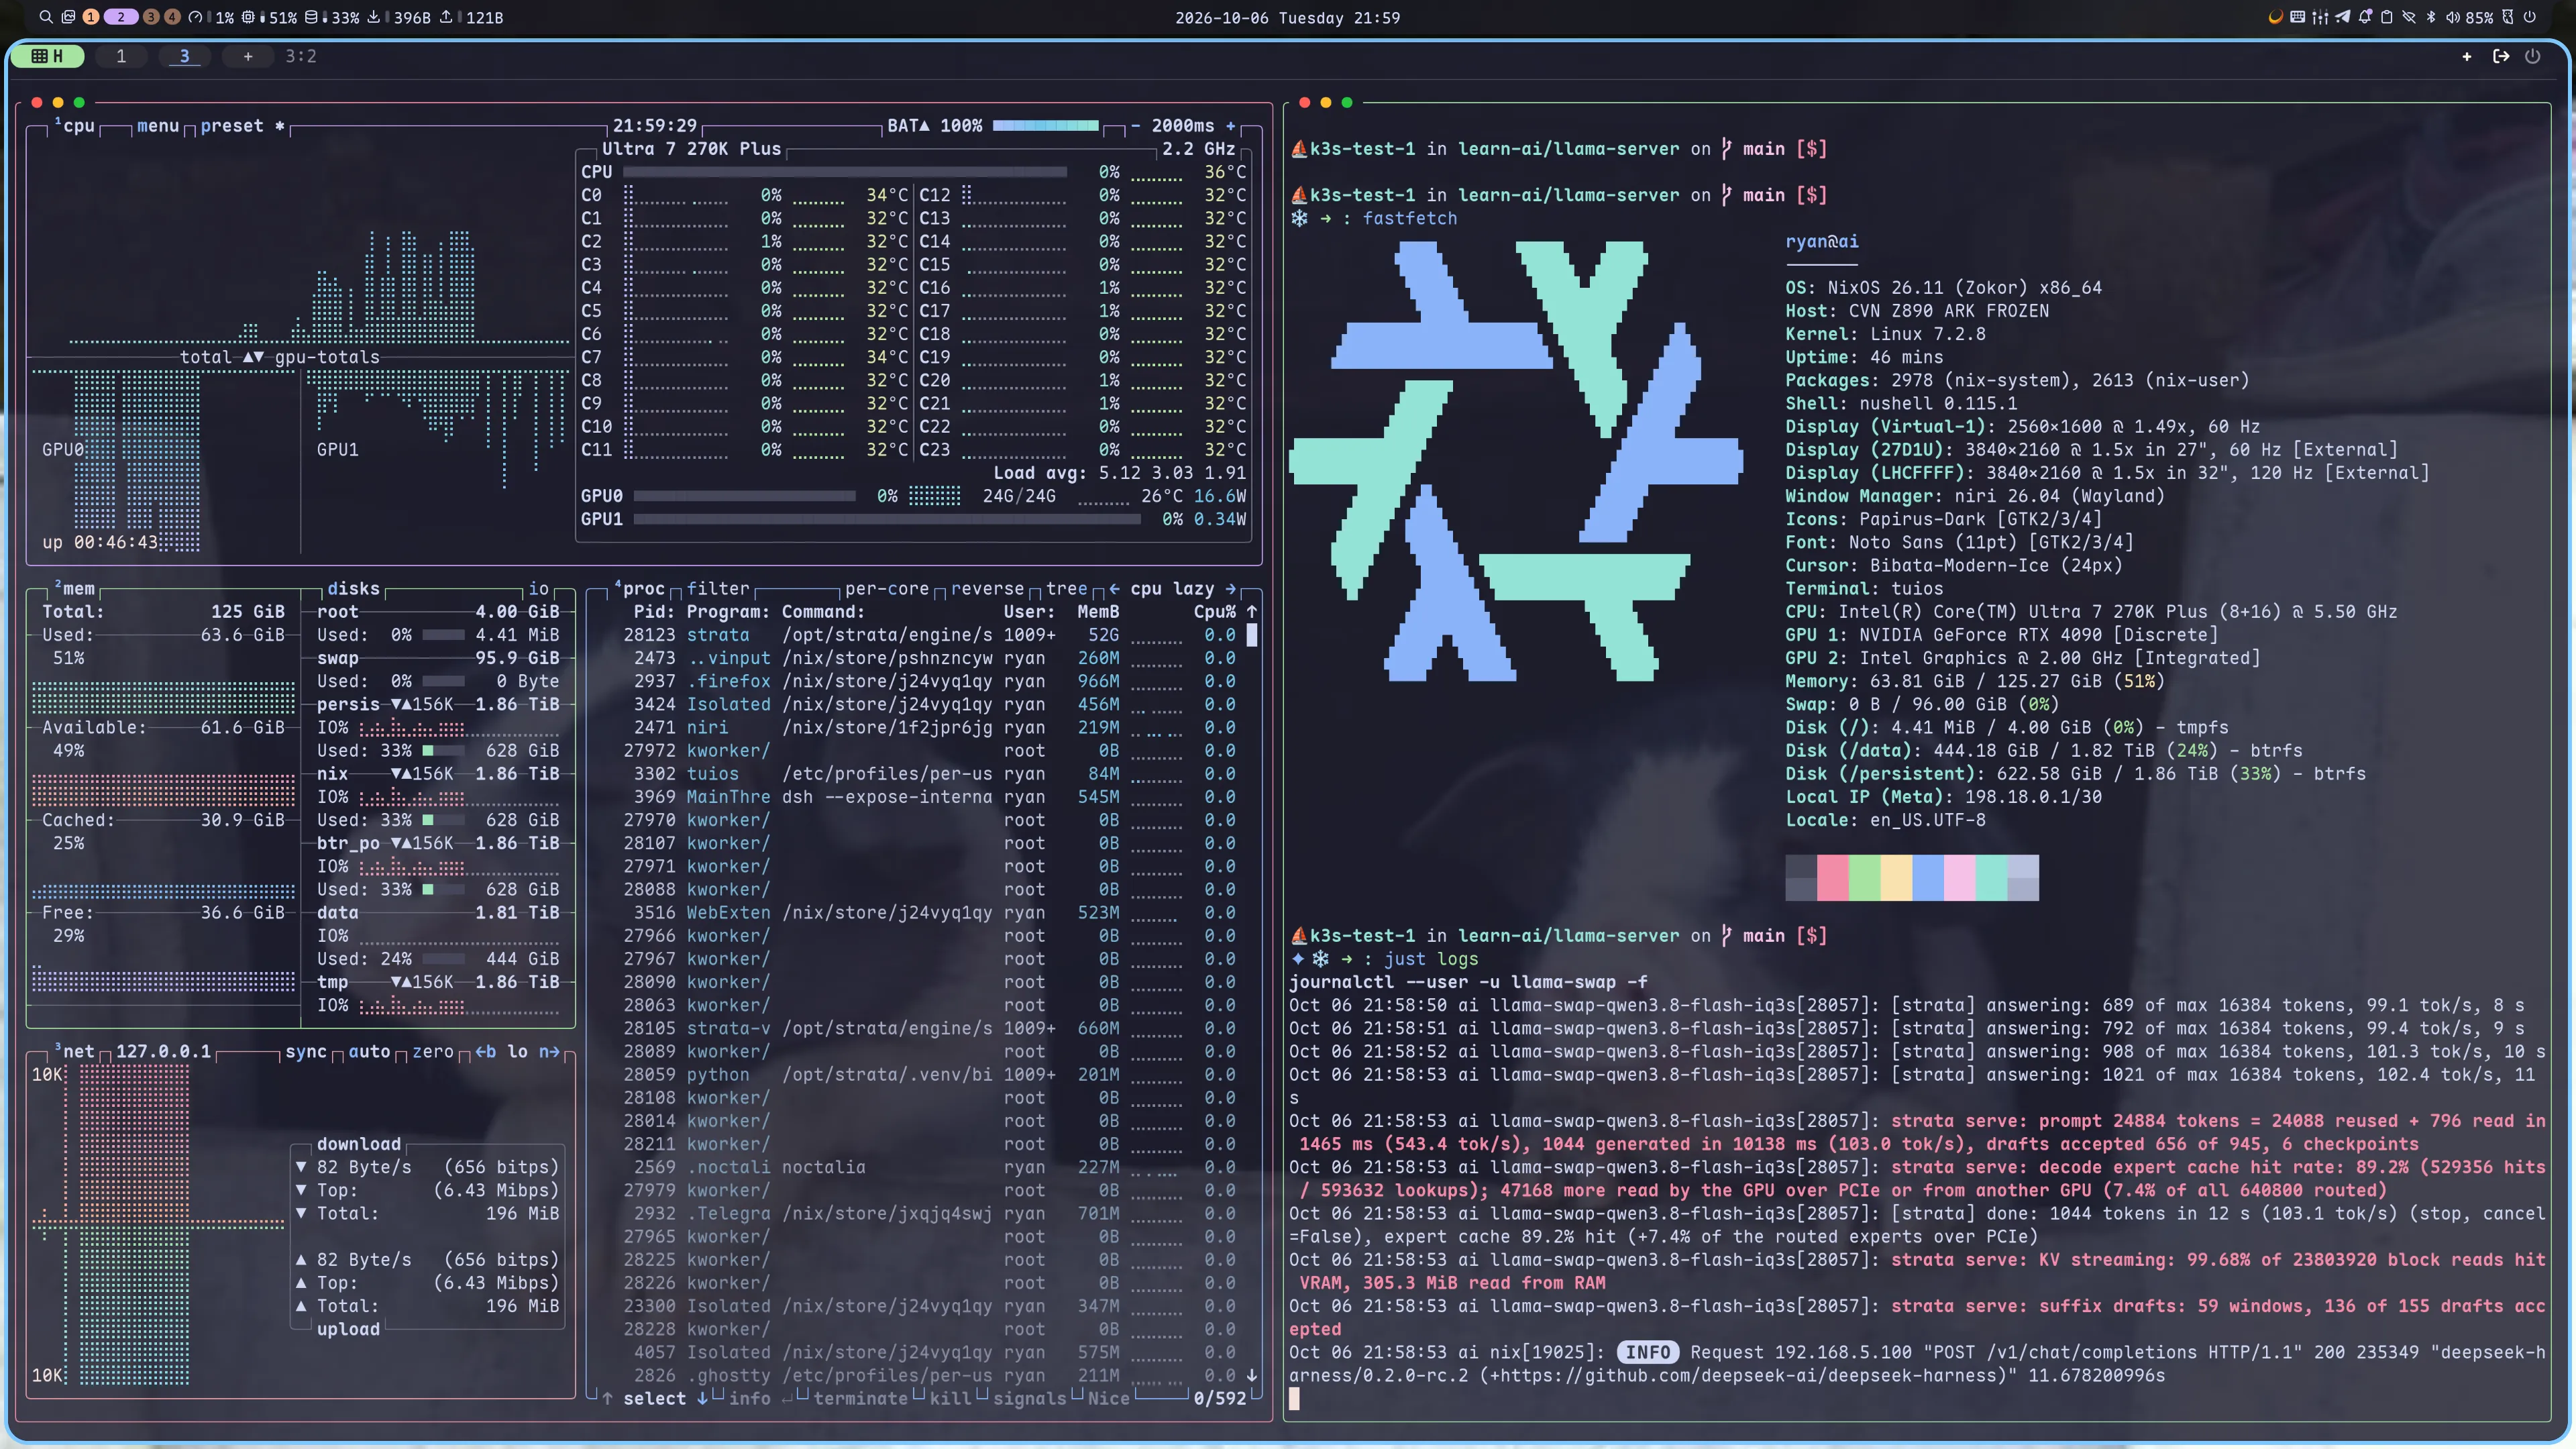Toggle auto scaling in net panel
2576x1449 pixels.
pyautogui.click(x=369, y=1052)
